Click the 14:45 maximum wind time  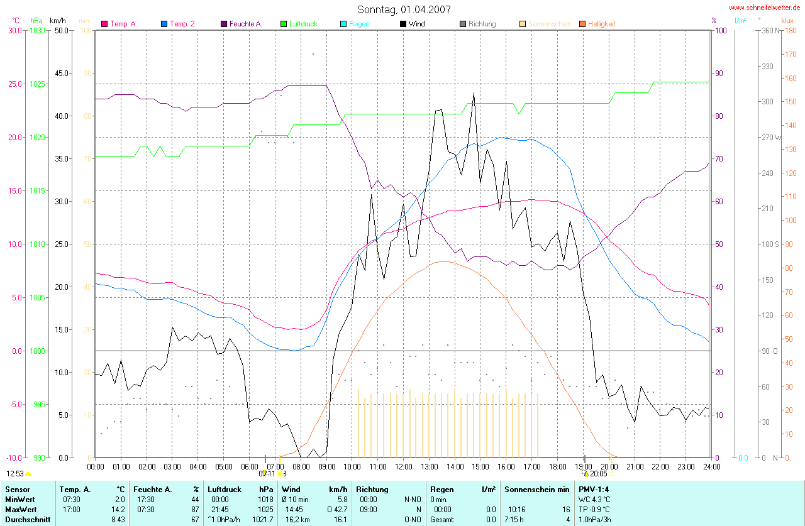tap(294, 510)
